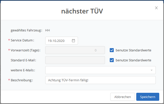Toggle benutze Standardwerte checkbox for Standard E-Mail
Screen dimensions: 164x104
(112, 60)
